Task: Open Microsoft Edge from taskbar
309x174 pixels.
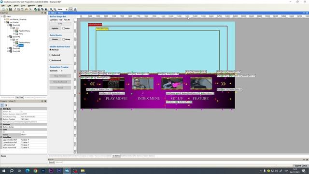Action: (28, 171)
